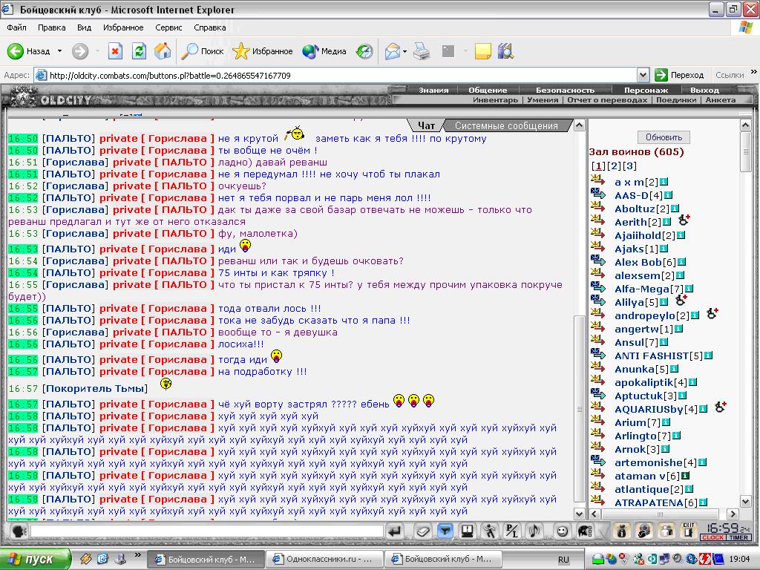This screenshot has width=760, height=570.
Task: Expand the quick launch overflow chevron
Action: [x=137, y=555]
